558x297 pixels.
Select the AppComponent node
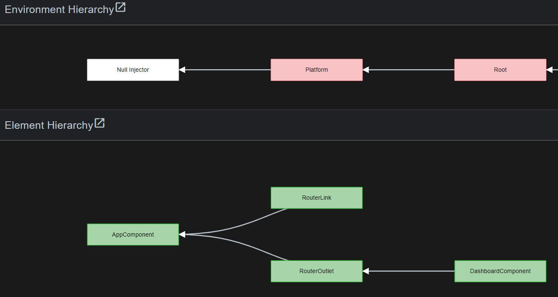pyautogui.click(x=133, y=234)
